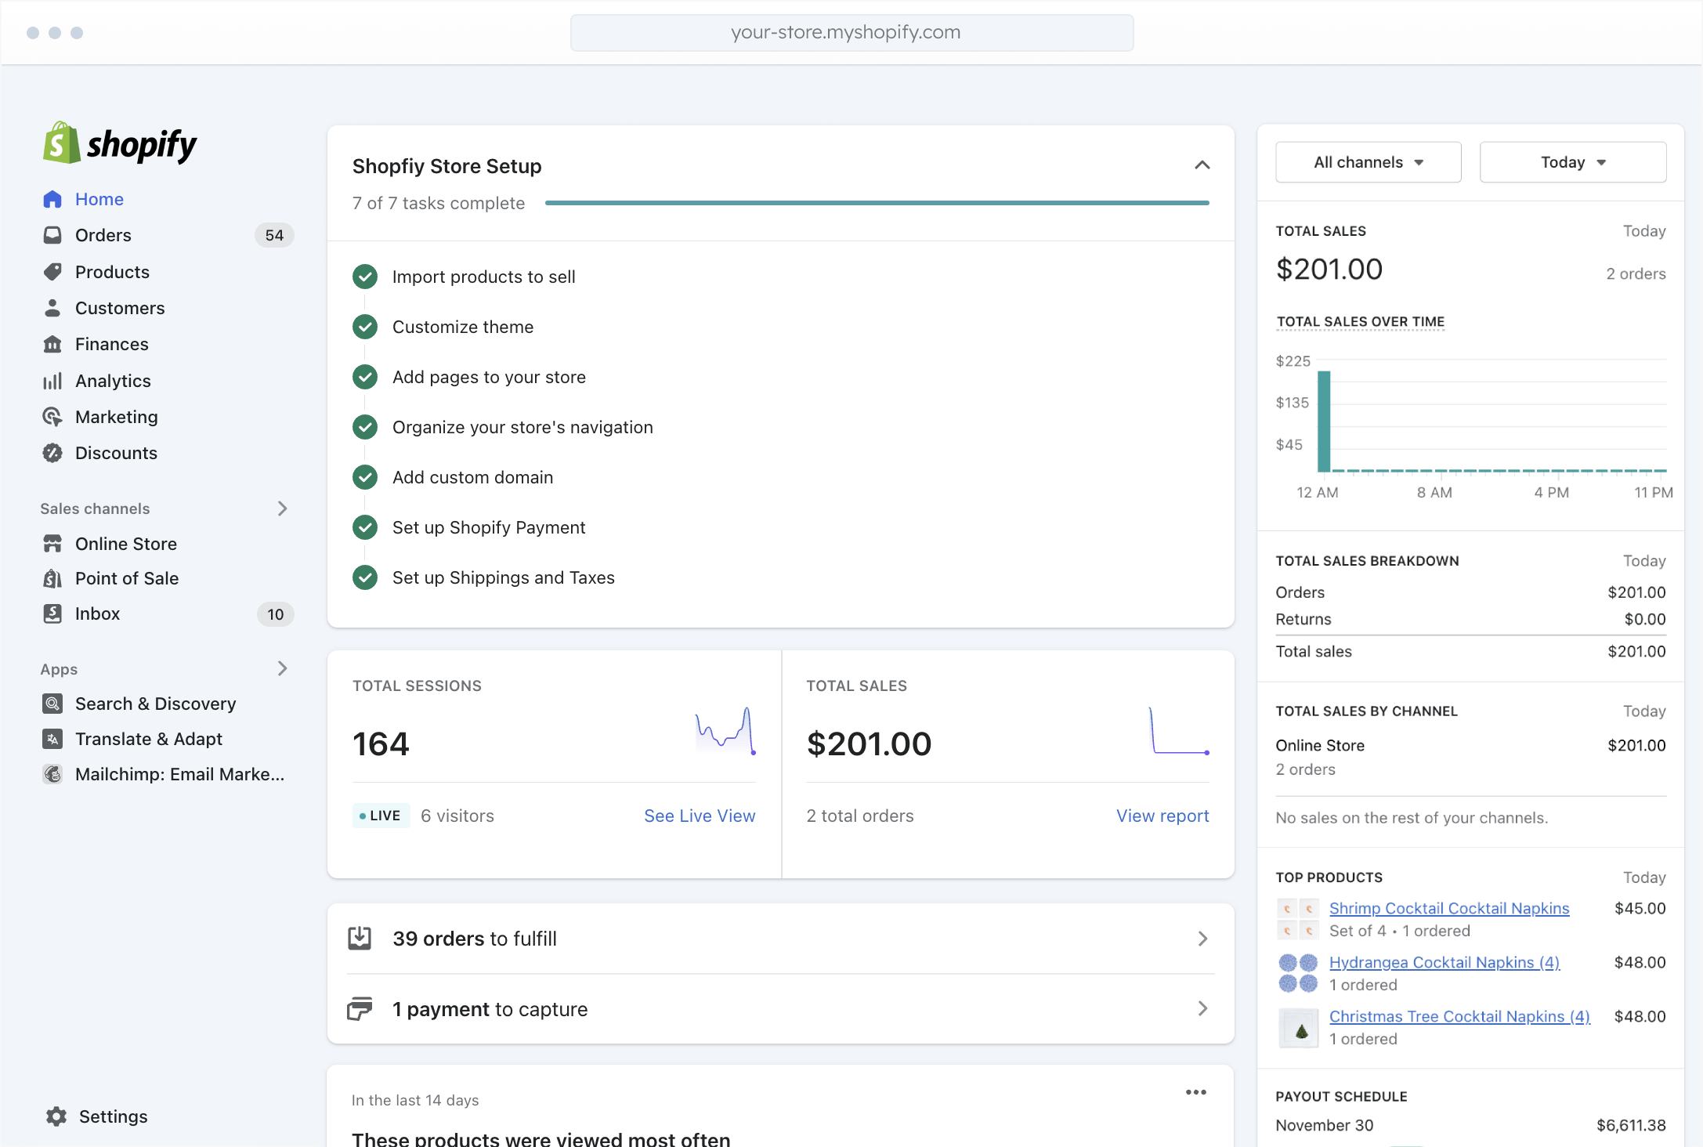Select the Discounts badge icon
The width and height of the screenshot is (1703, 1147).
point(52,453)
